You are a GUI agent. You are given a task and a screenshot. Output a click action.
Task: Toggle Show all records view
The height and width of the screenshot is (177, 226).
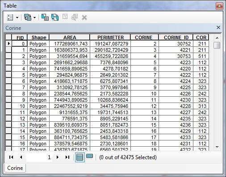tap(80, 157)
